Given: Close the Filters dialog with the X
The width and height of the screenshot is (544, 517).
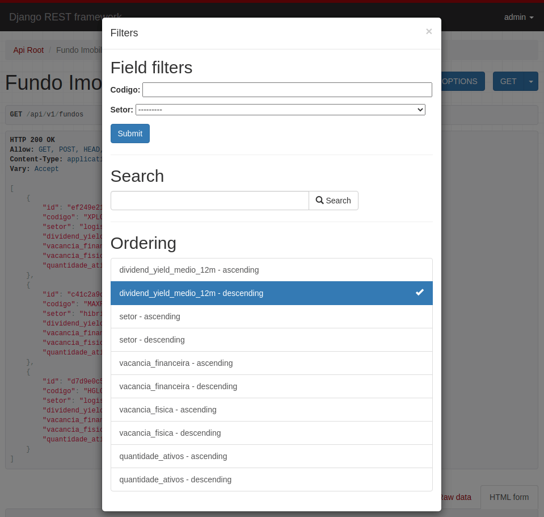Looking at the screenshot, I should 429,32.
